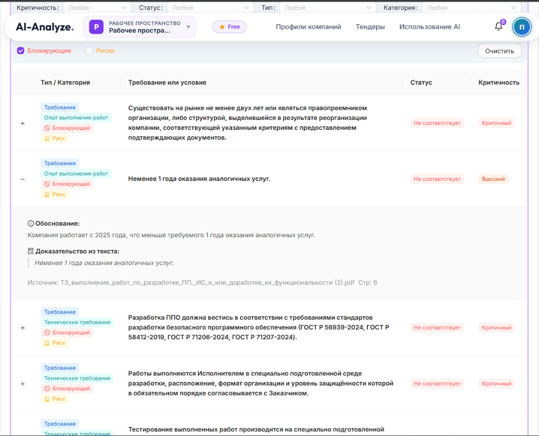
Task: Expand the row about existing two years on market
Action: coord(23,123)
